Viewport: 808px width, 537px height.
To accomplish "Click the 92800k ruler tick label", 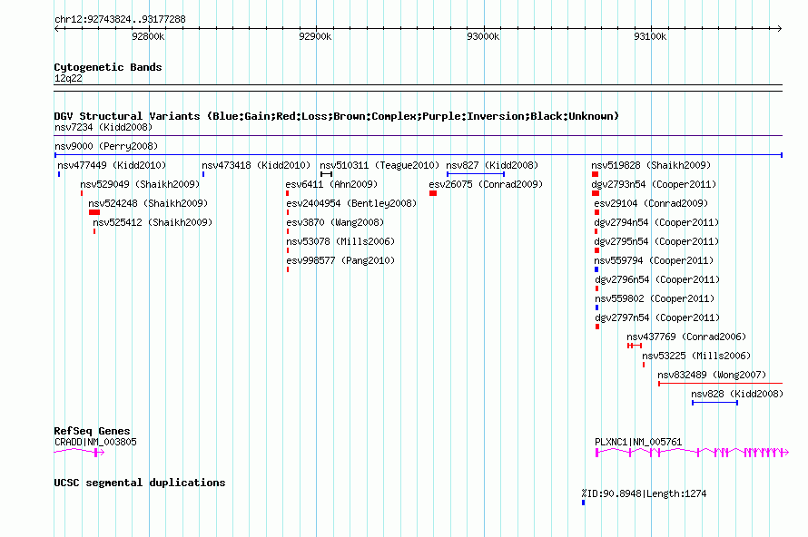I will pyautogui.click(x=148, y=36).
